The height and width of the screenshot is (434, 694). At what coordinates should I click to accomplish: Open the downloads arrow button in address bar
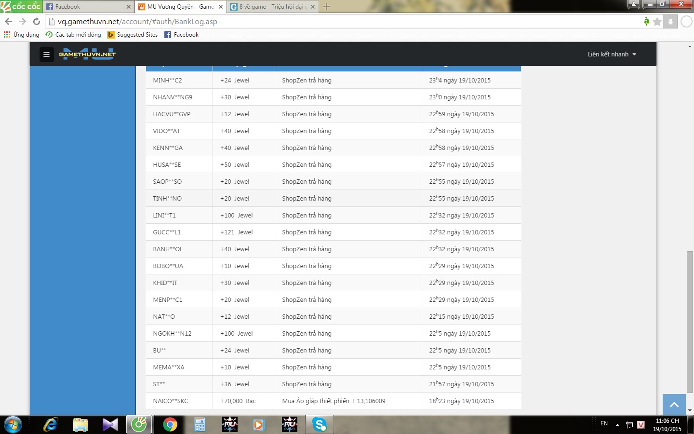coord(670,22)
